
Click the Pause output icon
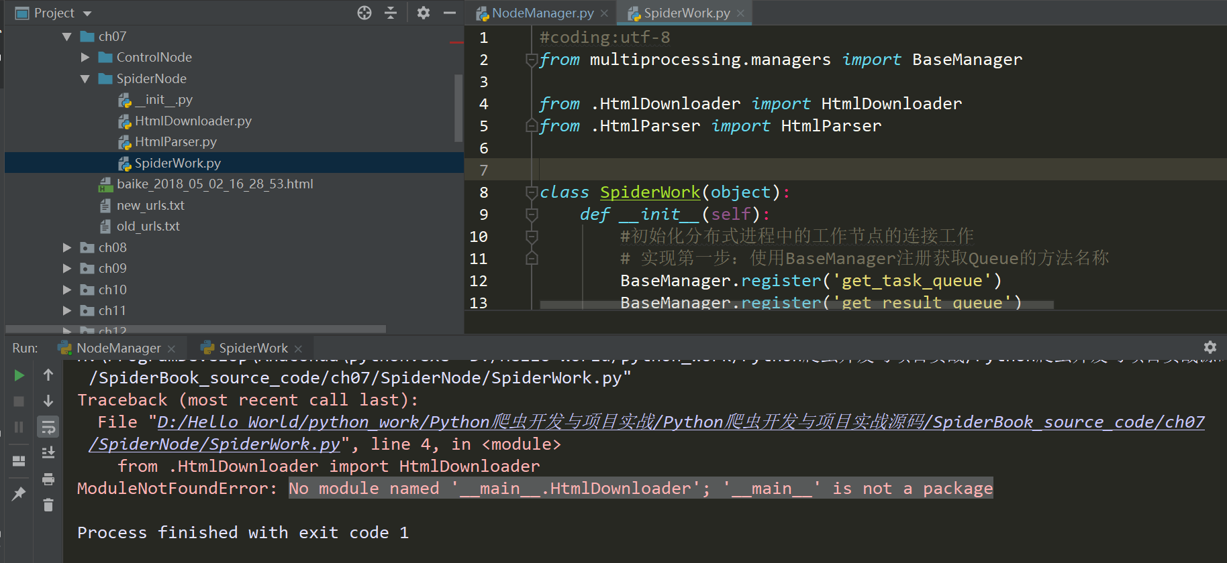click(19, 428)
